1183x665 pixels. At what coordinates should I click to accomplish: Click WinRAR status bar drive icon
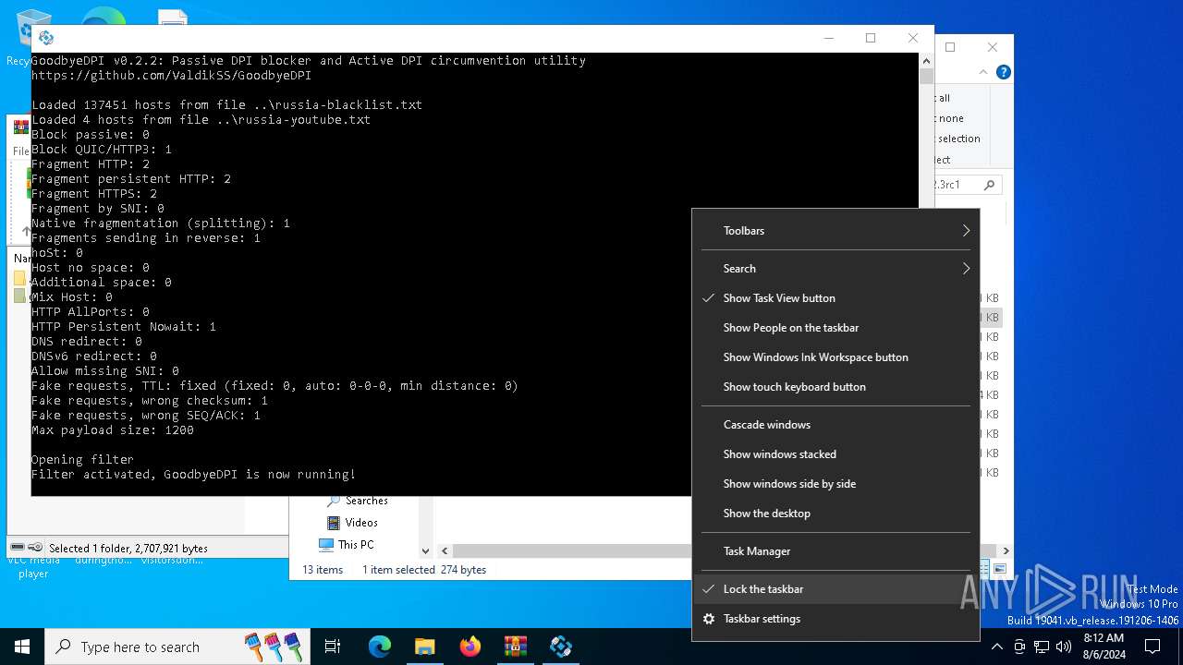[x=18, y=547]
